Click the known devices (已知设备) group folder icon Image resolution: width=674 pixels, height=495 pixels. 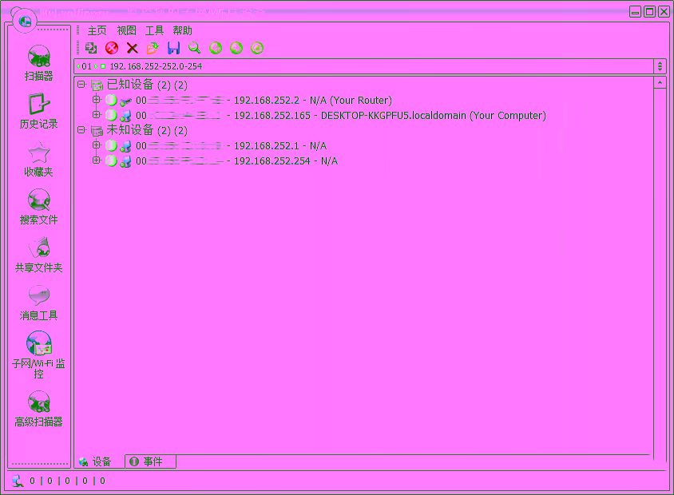[97, 85]
